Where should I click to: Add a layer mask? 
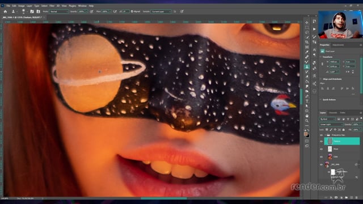pos(336,198)
